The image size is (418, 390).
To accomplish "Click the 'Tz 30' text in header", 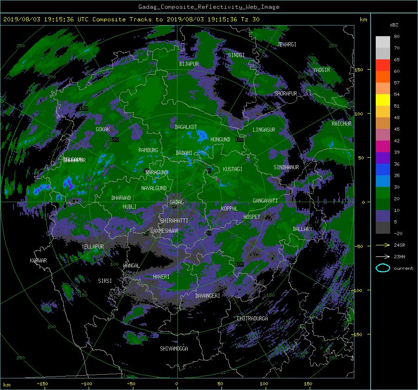I will point(250,19).
